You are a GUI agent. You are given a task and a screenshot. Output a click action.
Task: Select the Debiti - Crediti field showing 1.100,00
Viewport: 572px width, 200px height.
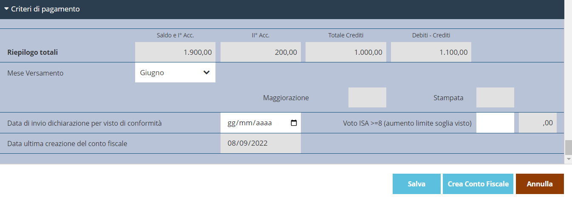431,52
